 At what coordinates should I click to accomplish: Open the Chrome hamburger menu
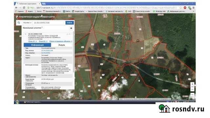[x=194, y=8]
